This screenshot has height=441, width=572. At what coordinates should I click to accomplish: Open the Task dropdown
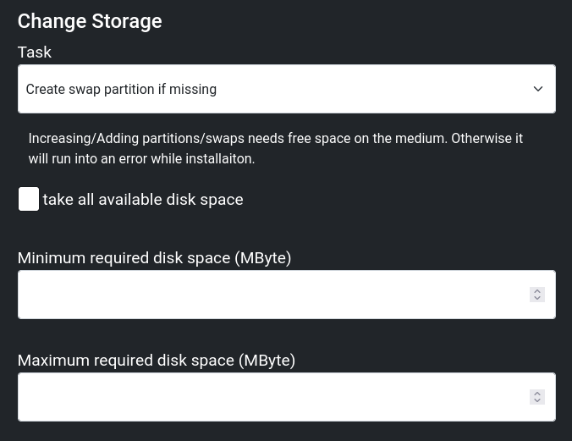point(286,89)
